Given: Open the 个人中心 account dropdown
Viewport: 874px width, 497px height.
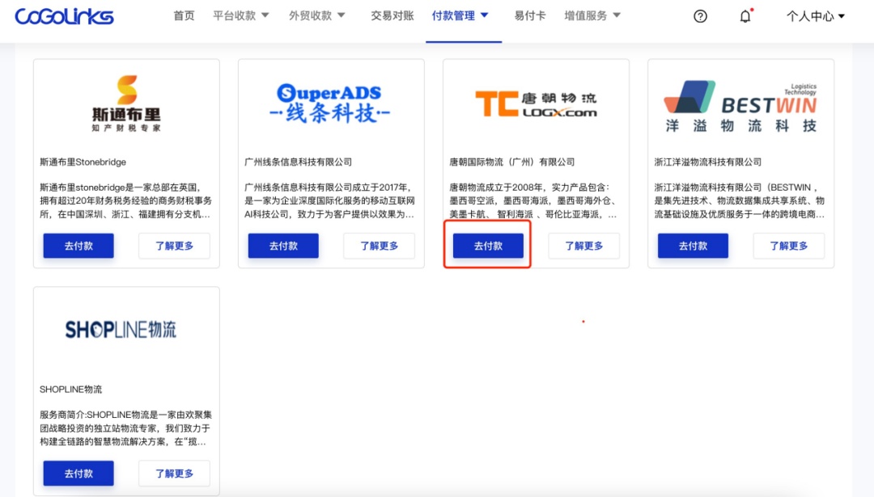Looking at the screenshot, I should pyautogui.click(x=816, y=16).
